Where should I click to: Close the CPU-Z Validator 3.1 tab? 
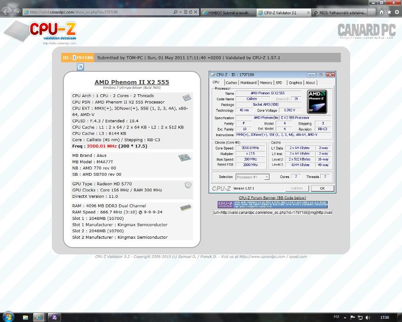tap(308, 12)
